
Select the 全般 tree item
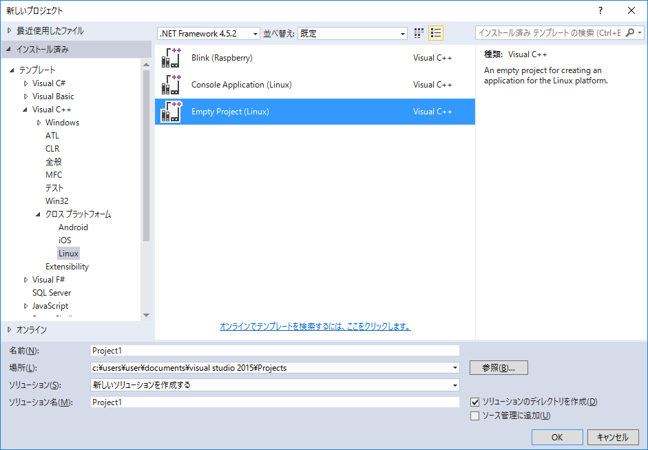click(54, 162)
